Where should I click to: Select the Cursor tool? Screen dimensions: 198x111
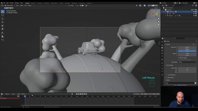2,15
